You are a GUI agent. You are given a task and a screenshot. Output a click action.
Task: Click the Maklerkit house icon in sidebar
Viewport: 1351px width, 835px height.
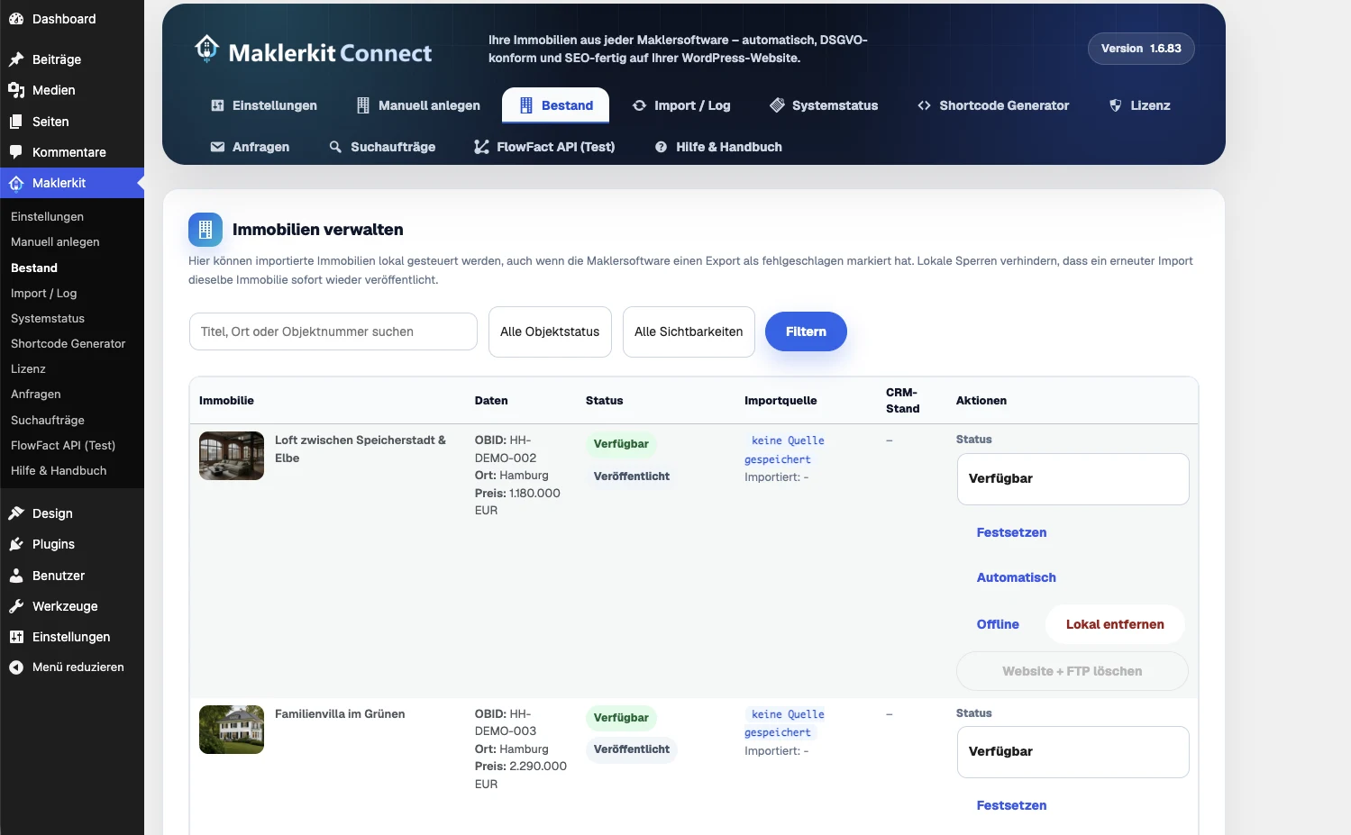click(16, 183)
